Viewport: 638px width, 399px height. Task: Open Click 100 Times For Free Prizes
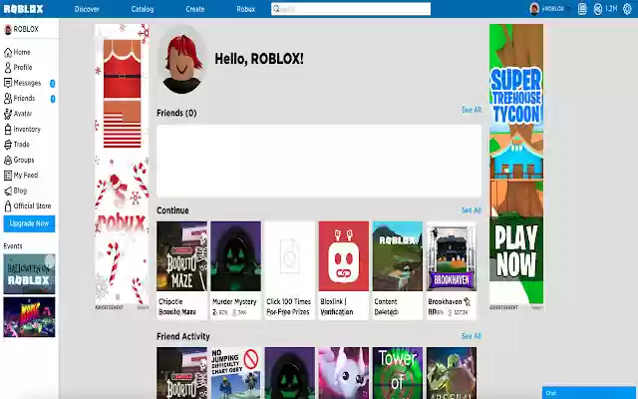click(290, 270)
